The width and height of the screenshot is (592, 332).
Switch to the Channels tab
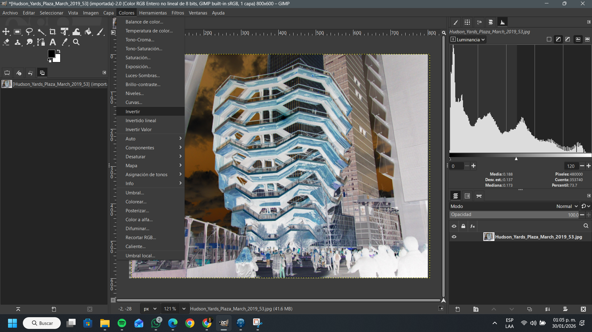pos(467,196)
